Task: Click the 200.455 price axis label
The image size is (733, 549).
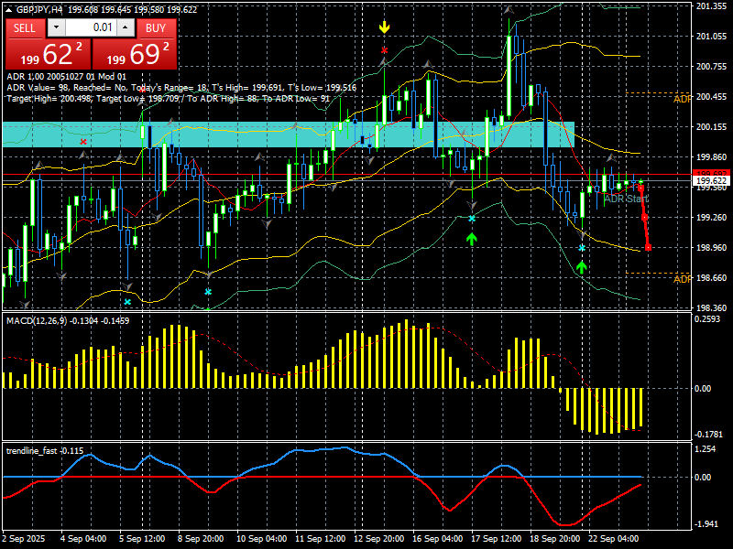Action: 712,97
